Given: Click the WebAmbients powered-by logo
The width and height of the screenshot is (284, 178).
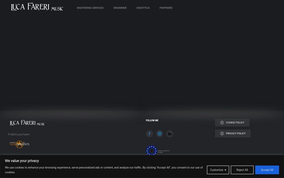Looking at the screenshot, I should (x=19, y=144).
